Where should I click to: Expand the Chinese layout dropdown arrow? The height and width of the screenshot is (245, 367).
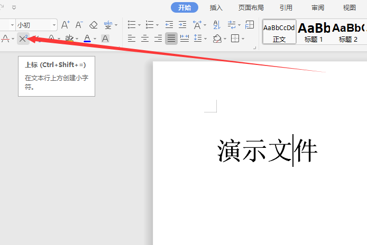tap(205, 25)
